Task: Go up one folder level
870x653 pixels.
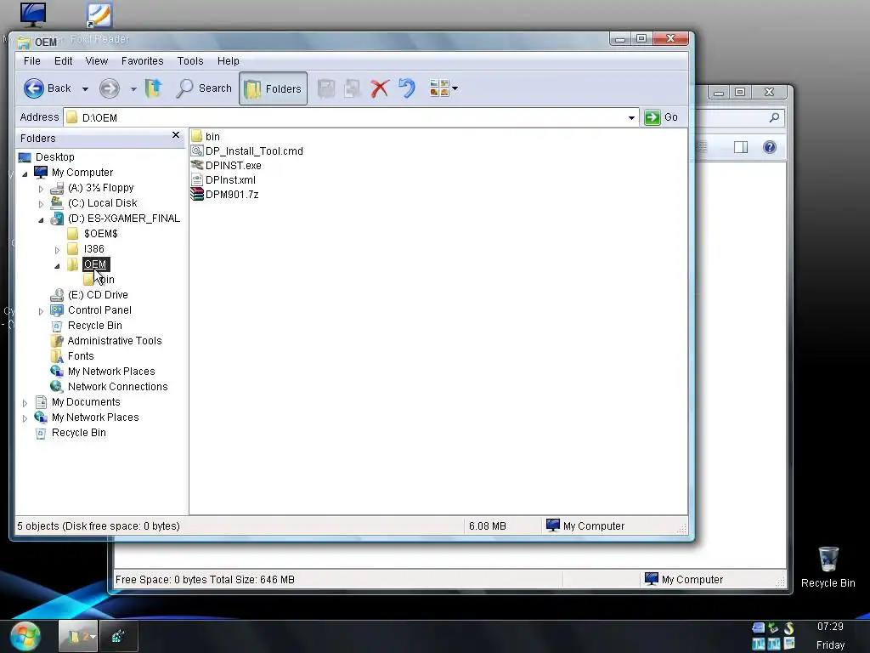Action: pos(154,88)
